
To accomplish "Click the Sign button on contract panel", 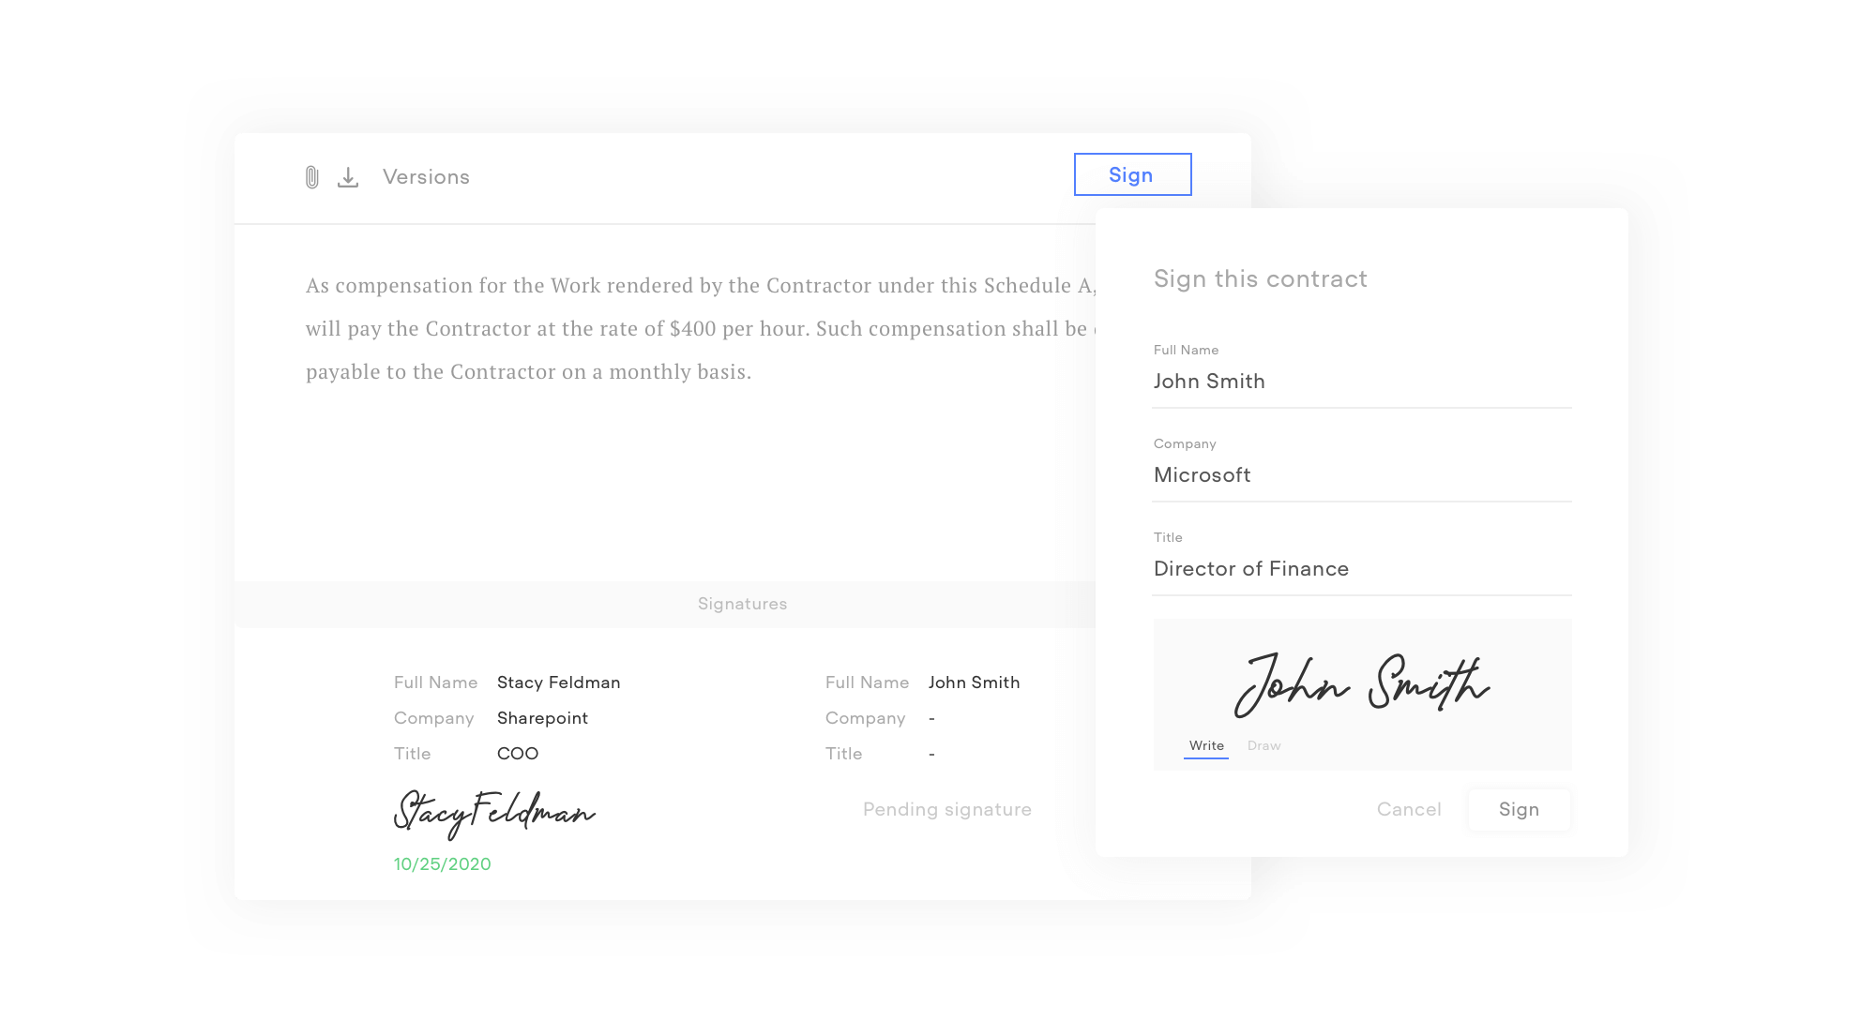I will [x=1132, y=174].
